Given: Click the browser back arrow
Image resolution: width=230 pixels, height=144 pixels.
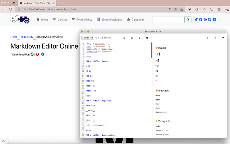Looking at the screenshot, I should click(3, 9).
